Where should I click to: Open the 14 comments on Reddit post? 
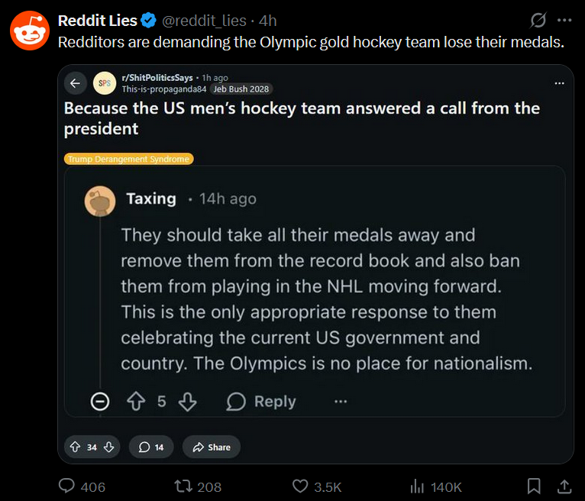151,447
